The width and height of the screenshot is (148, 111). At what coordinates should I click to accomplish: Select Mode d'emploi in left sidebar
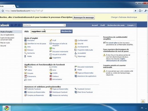(x=6, y=32)
